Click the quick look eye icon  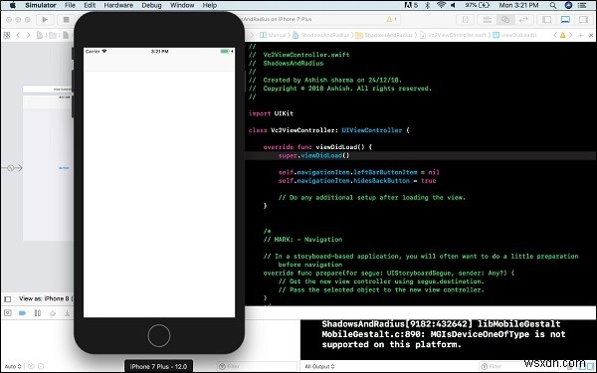(x=31, y=366)
